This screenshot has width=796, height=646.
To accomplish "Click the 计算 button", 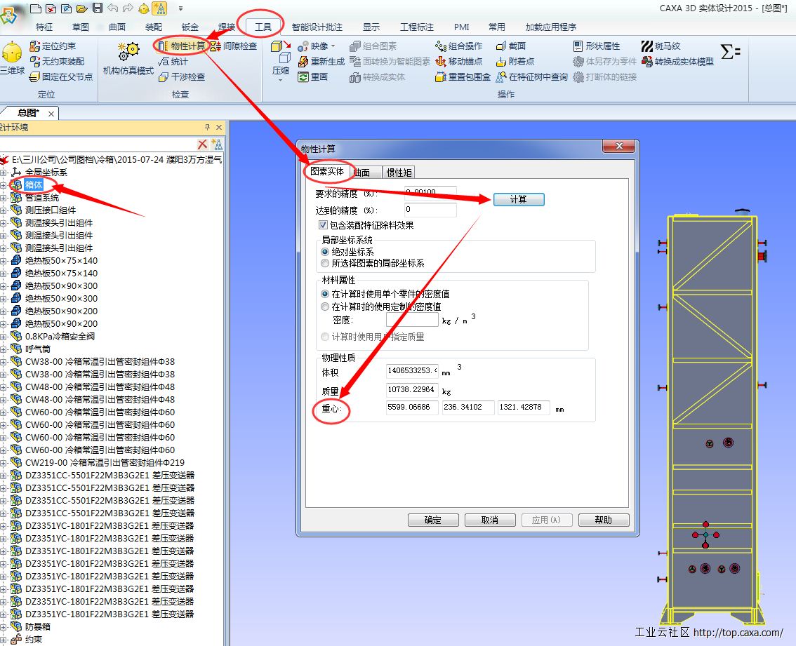I will pyautogui.click(x=518, y=200).
